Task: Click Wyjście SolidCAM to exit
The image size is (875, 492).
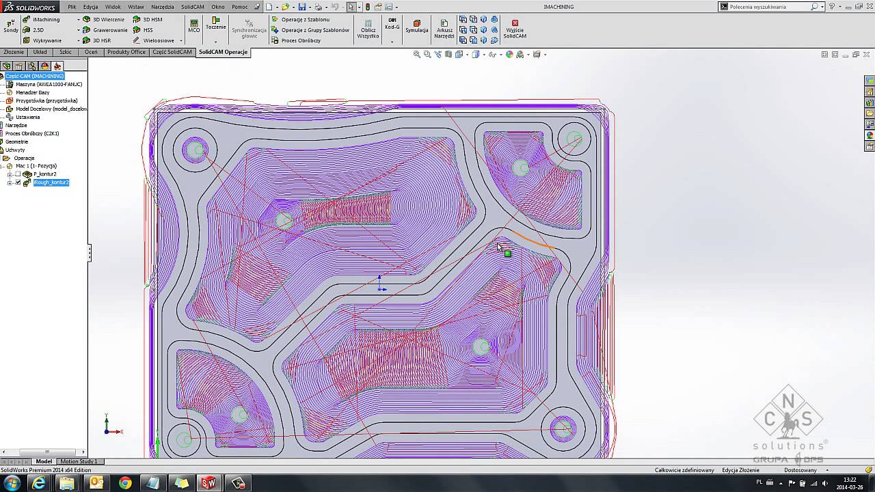Action: coord(515,29)
